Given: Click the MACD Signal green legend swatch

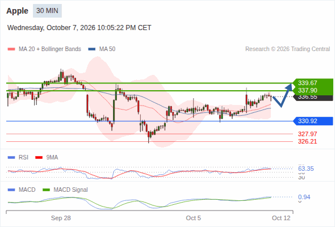Looking at the screenshot, I should click(x=46, y=190).
